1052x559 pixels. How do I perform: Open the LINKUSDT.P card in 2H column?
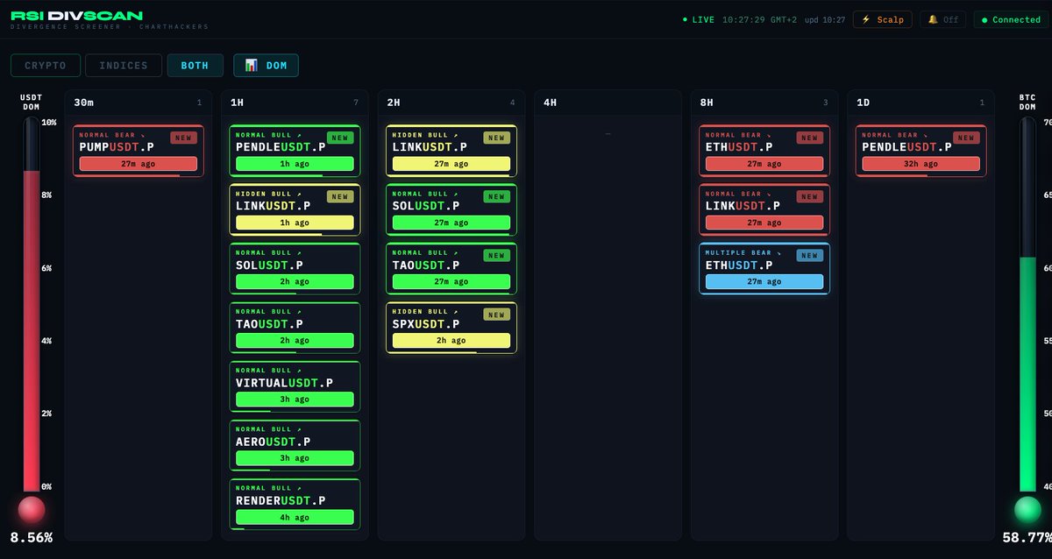[451, 151]
